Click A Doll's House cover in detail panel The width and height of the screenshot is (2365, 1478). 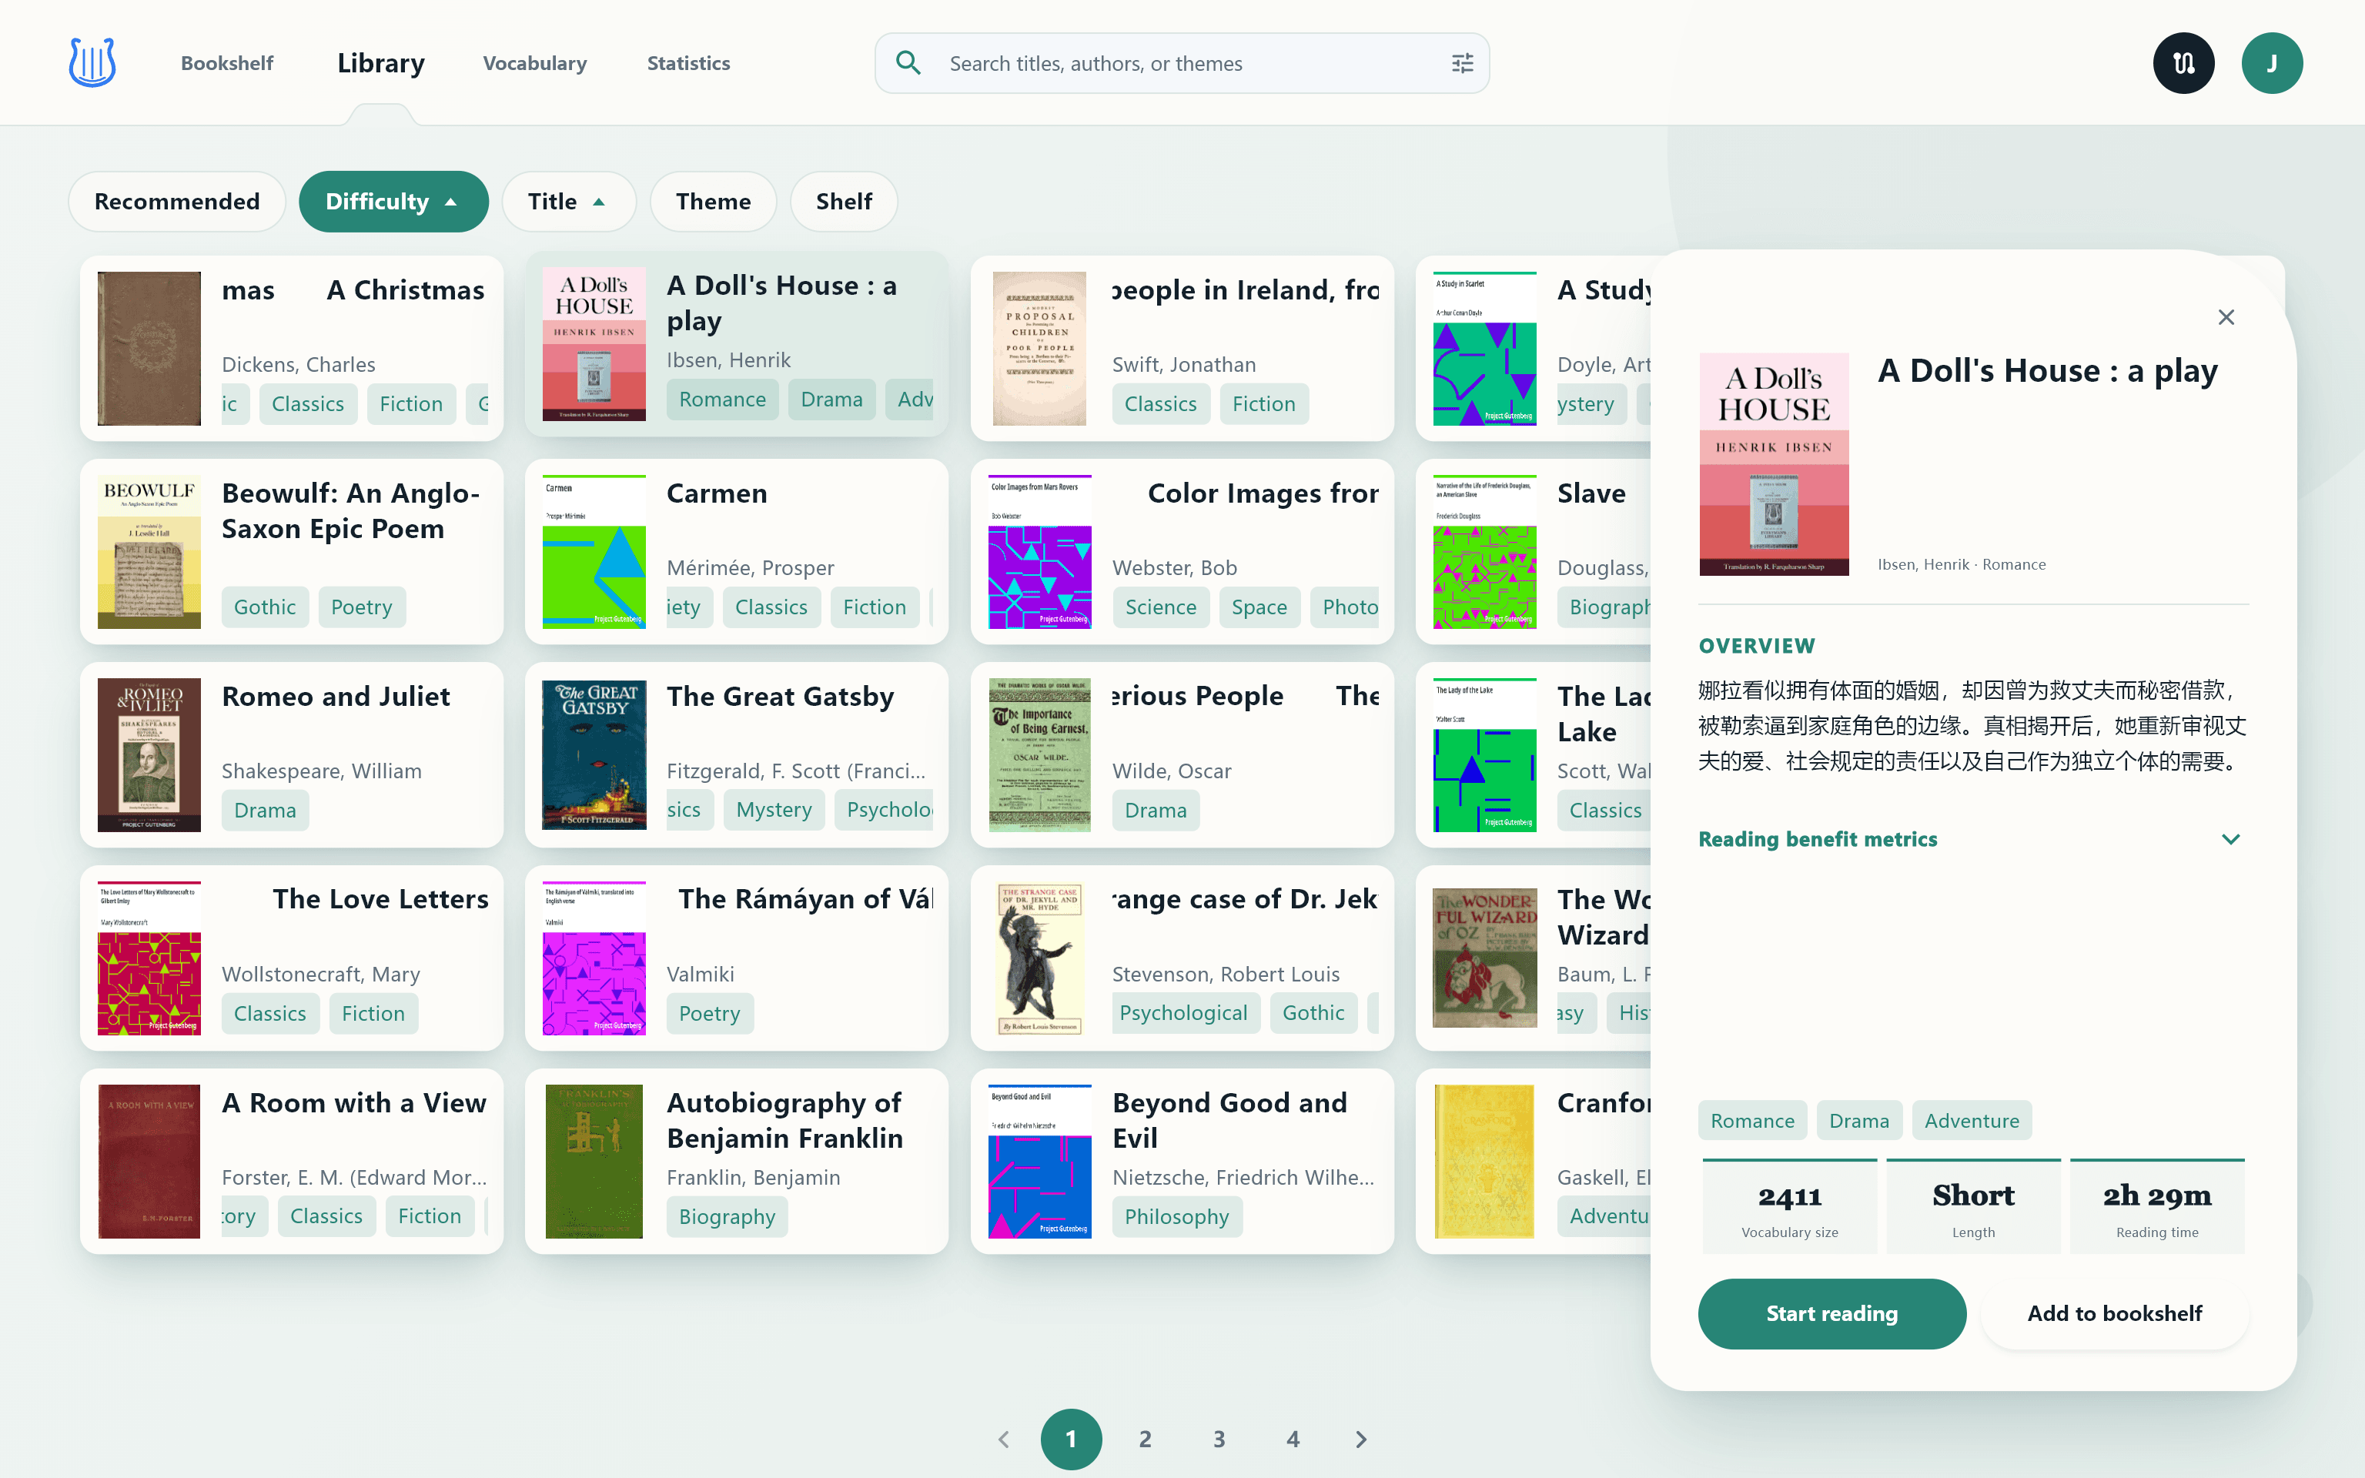click(1774, 464)
